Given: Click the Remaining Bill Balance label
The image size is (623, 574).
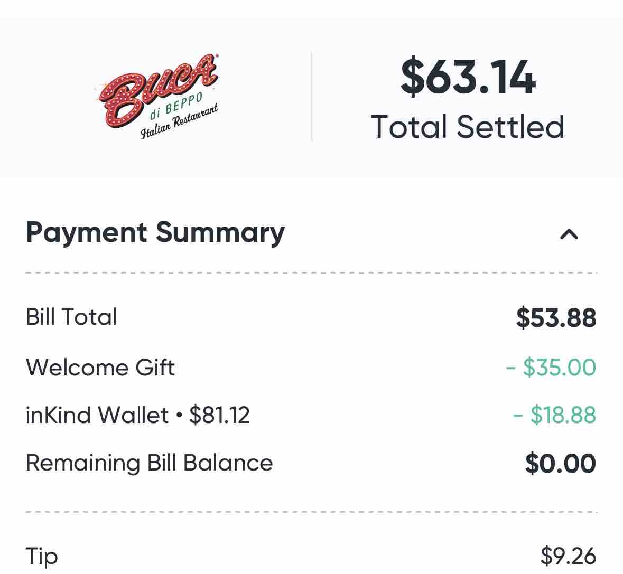Looking at the screenshot, I should (149, 463).
